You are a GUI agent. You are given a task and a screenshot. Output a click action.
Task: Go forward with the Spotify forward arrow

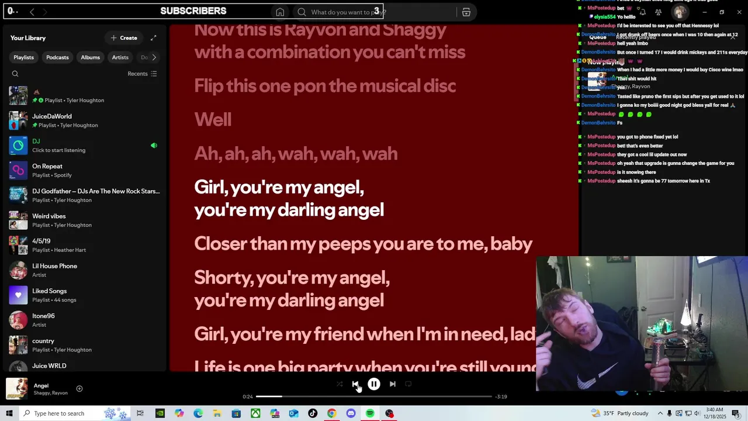[45, 12]
